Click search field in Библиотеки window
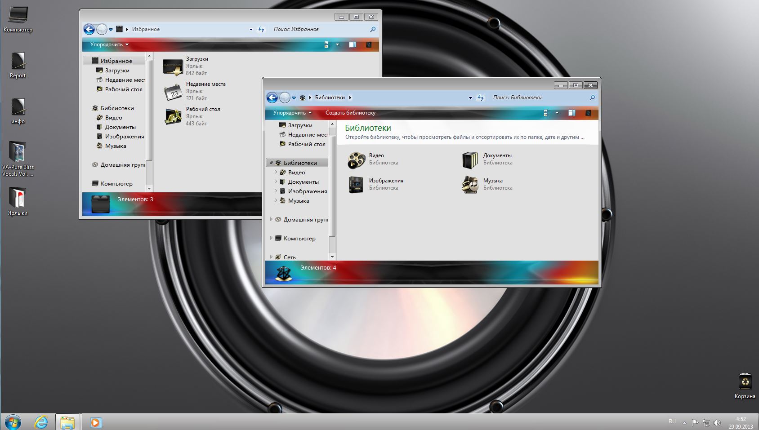 pyautogui.click(x=540, y=98)
